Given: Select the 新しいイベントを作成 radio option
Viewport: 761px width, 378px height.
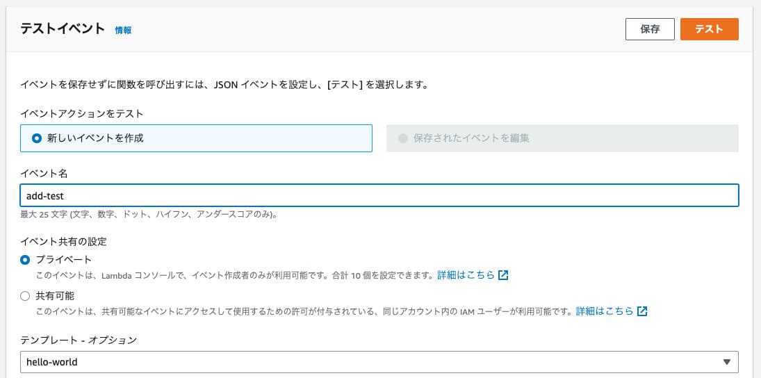Looking at the screenshot, I should [38, 138].
